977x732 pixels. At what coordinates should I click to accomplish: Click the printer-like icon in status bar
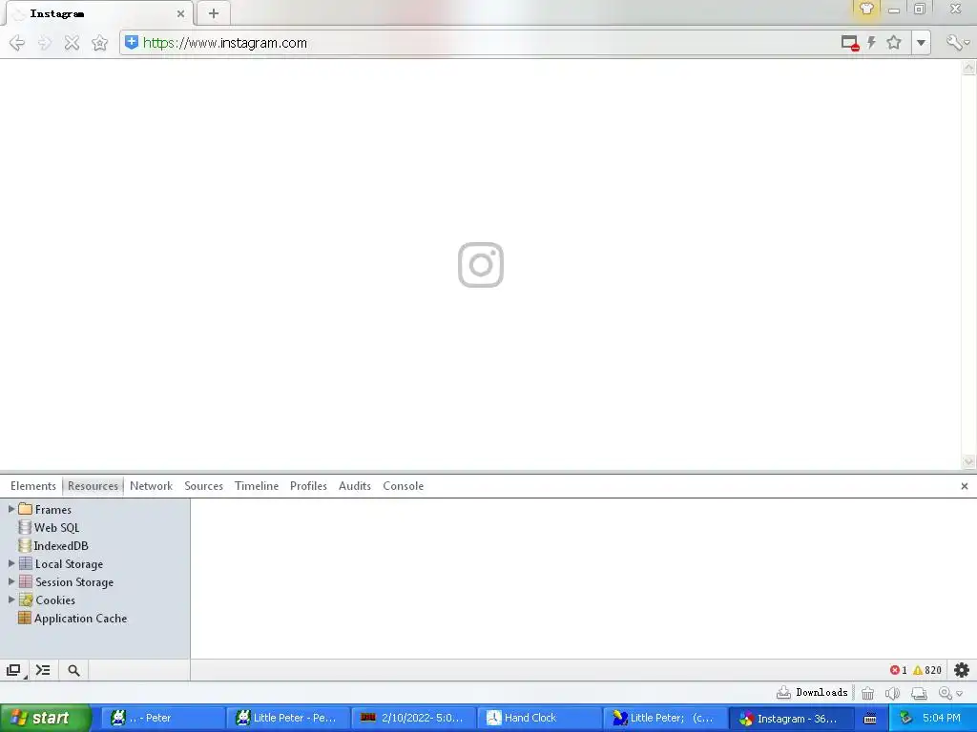pyautogui.click(x=919, y=693)
